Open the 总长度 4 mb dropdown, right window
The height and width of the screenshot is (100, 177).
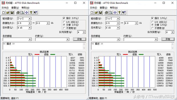(118, 28)
